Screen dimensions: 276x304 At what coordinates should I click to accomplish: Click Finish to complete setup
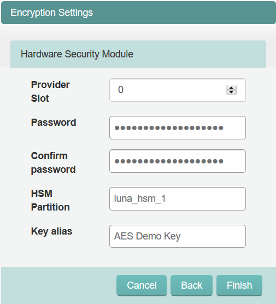tap(239, 285)
